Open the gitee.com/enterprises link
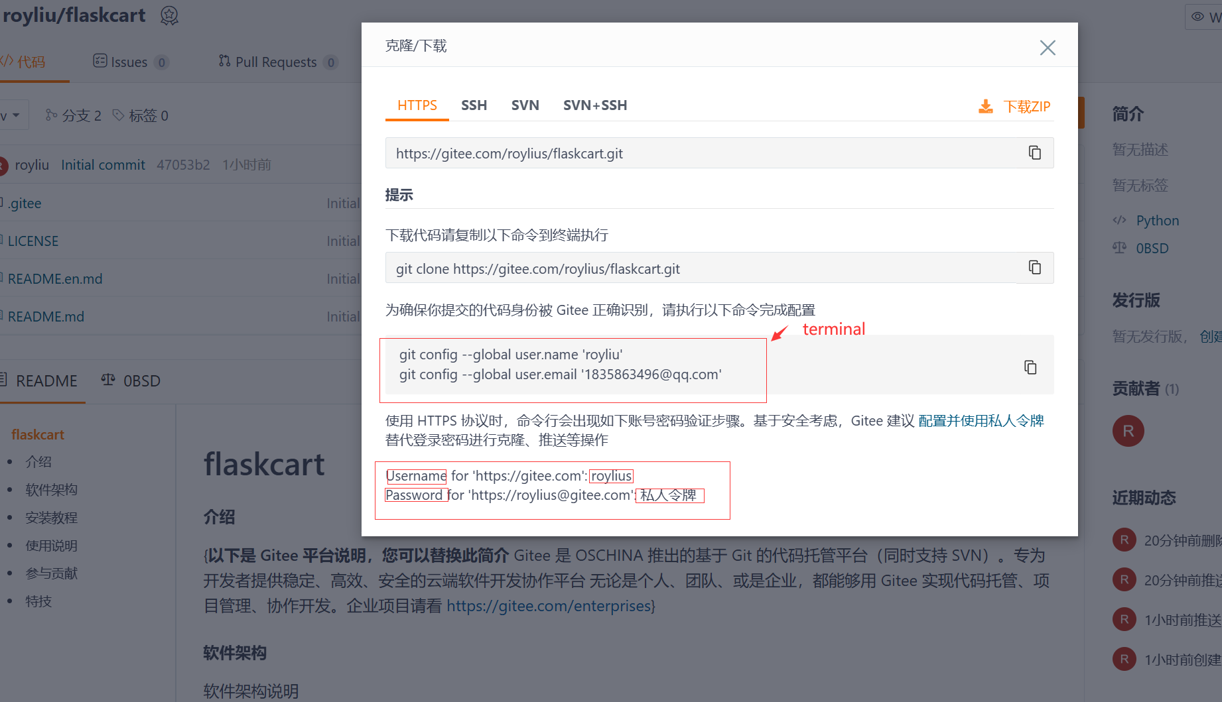 (549, 606)
